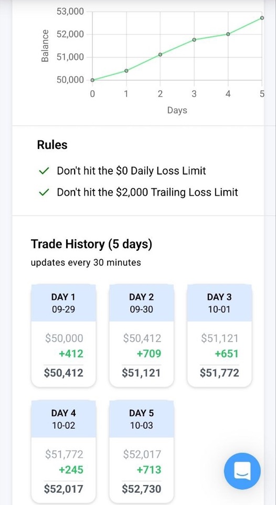Select the Day 4 chart data point

(228, 34)
